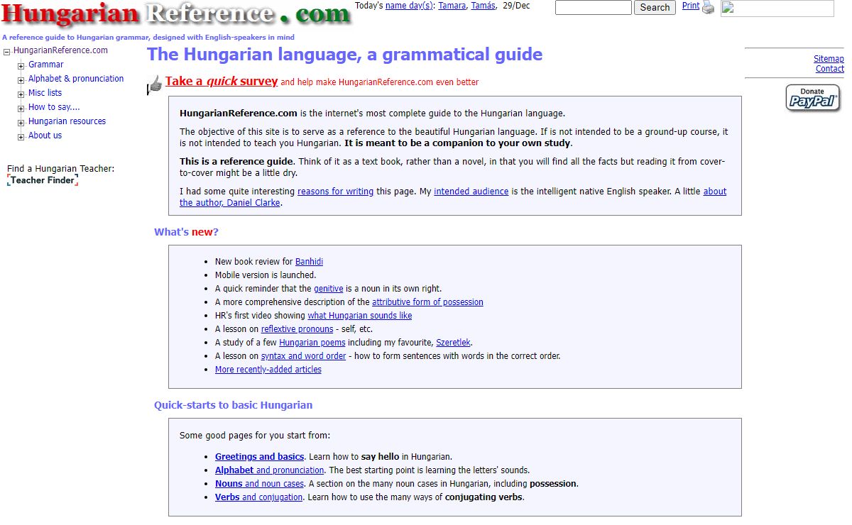Open what Hungarian sounds like link

coord(359,316)
